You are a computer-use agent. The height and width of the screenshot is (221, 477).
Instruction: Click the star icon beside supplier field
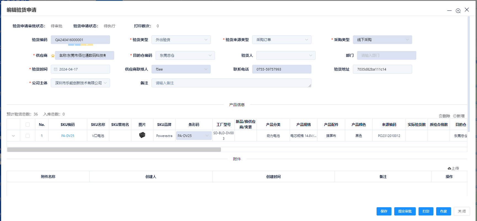[x=53, y=56]
